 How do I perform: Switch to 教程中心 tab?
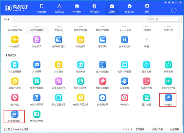click(129, 8)
